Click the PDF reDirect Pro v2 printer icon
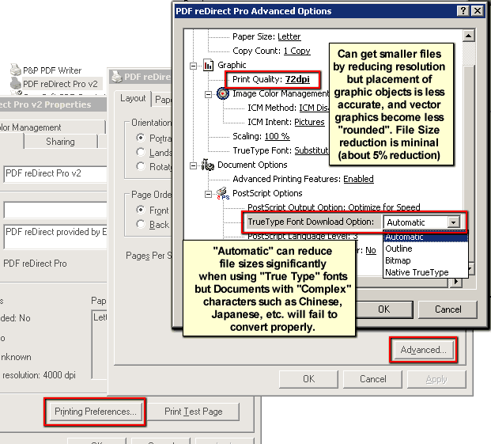 (15, 83)
